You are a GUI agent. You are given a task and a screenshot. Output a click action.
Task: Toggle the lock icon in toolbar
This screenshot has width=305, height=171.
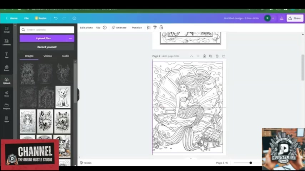pos(161,27)
